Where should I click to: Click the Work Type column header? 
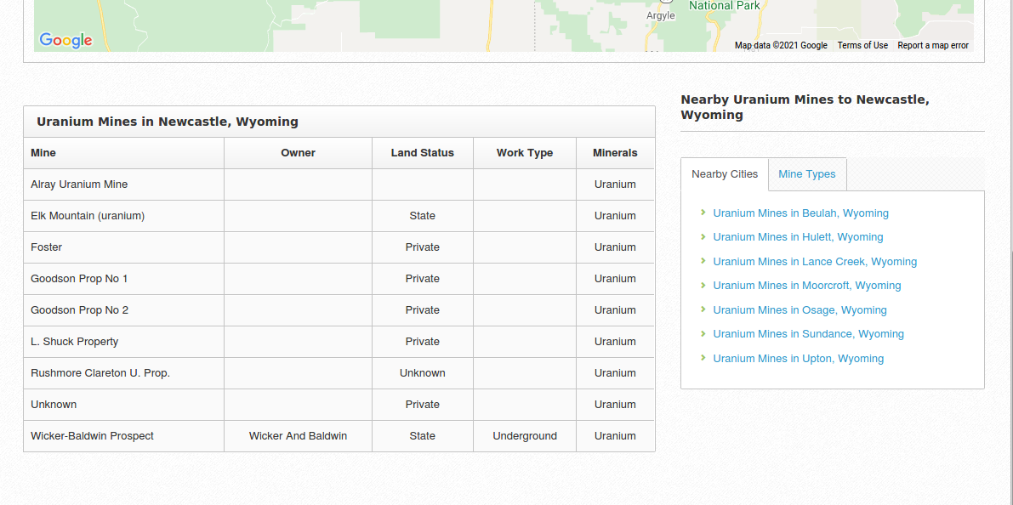tap(525, 153)
